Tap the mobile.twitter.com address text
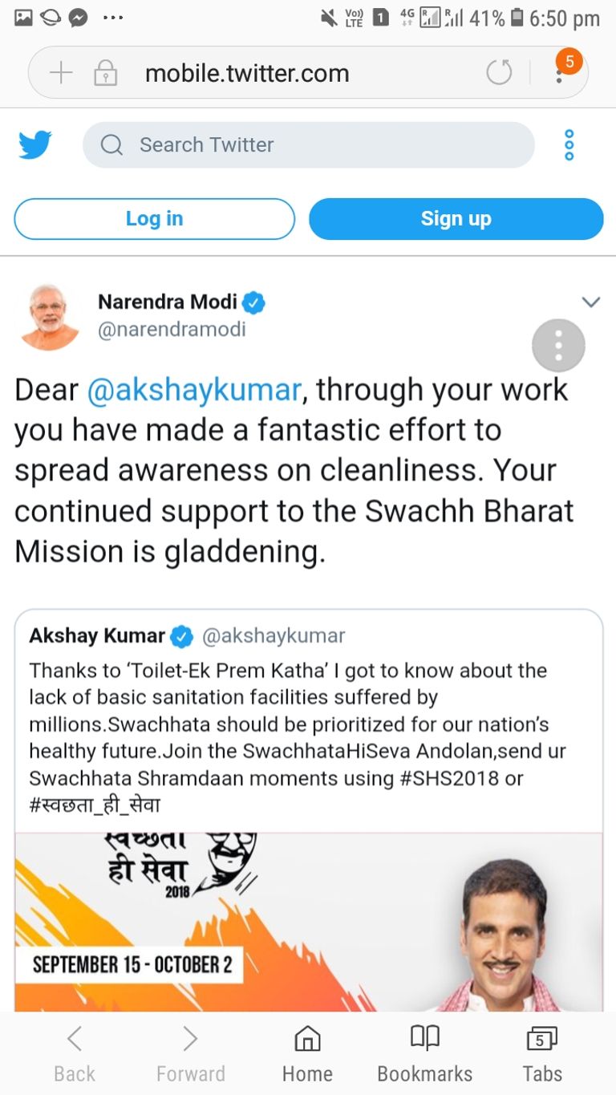This screenshot has width=616, height=1095. 247,74
